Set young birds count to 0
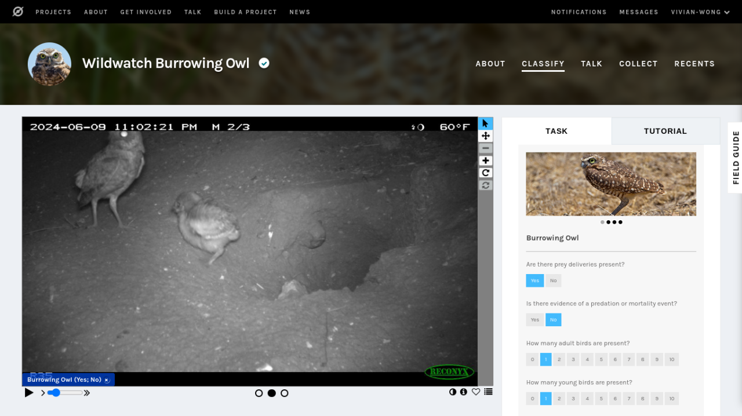The width and height of the screenshot is (742, 416). click(x=532, y=399)
